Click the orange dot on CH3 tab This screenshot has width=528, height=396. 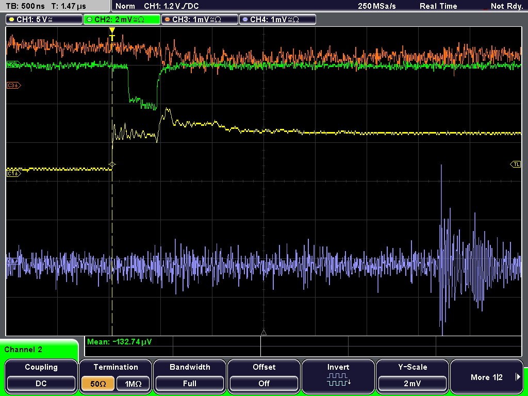coord(168,20)
